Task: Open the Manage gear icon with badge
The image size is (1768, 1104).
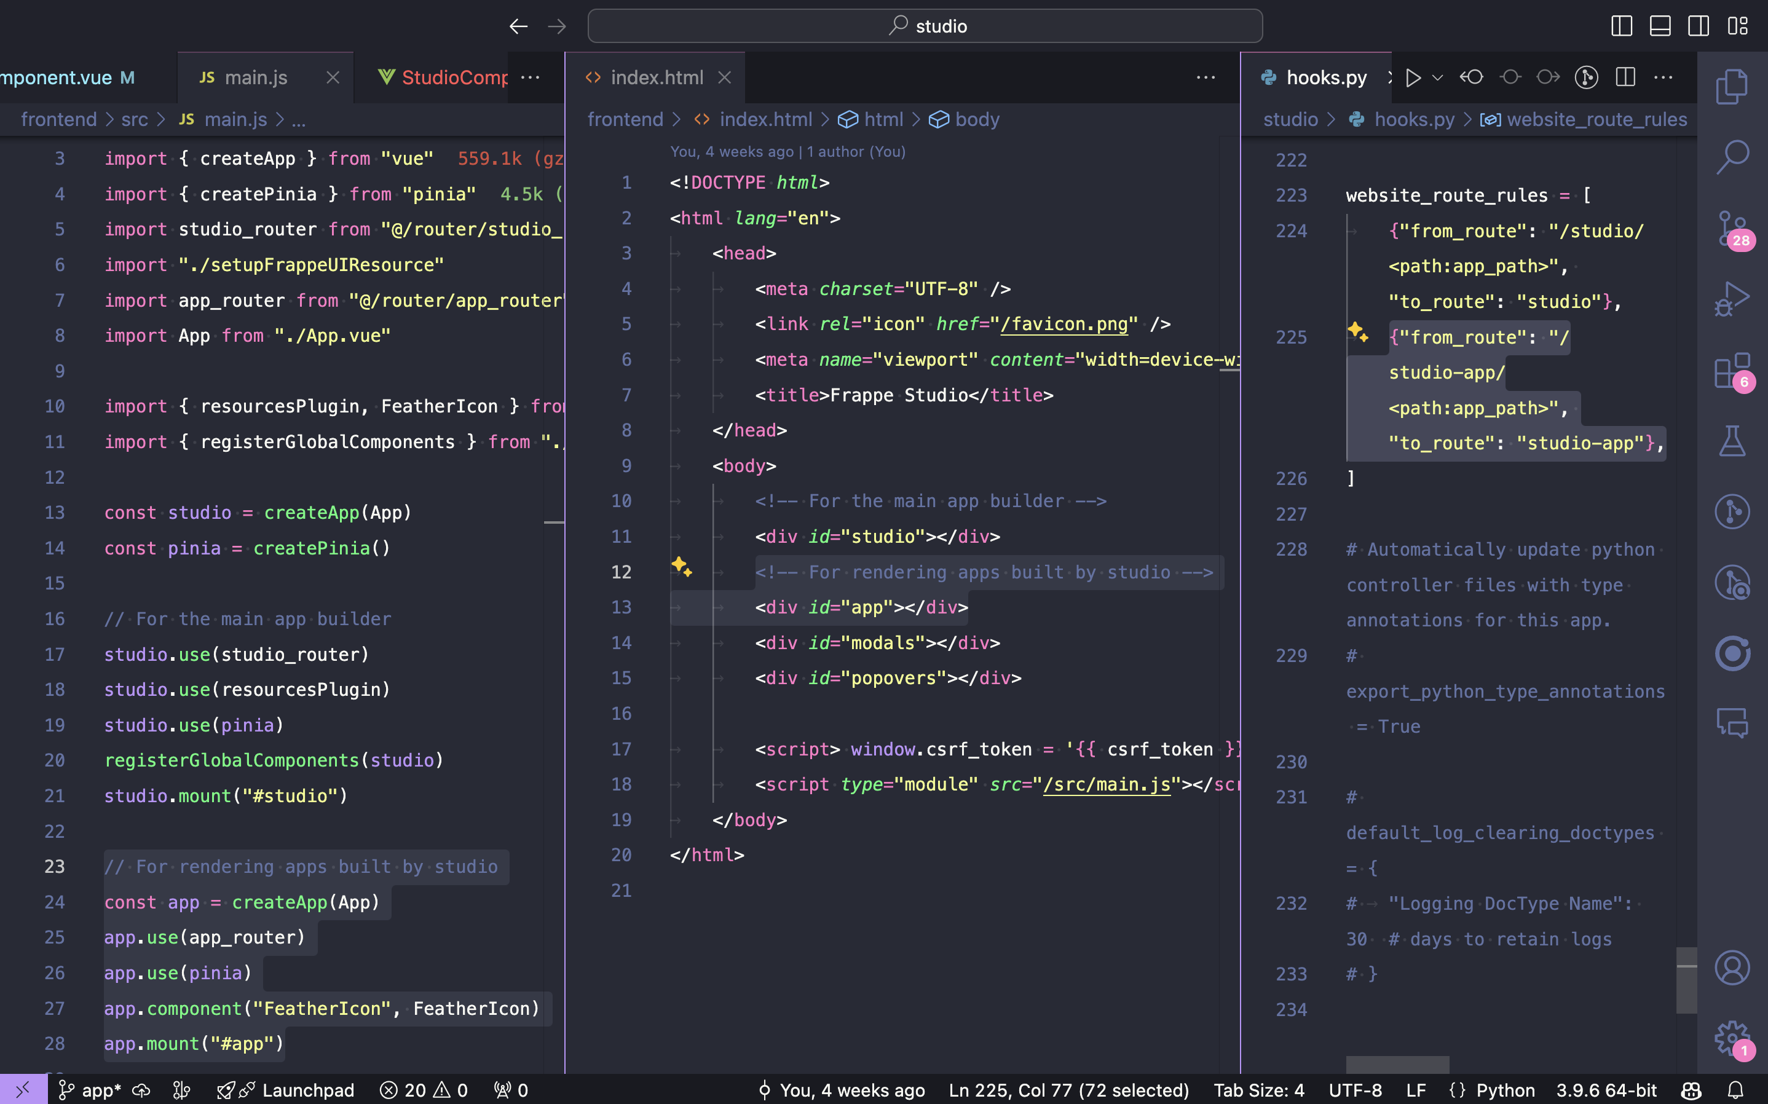Action: click(x=1733, y=1039)
